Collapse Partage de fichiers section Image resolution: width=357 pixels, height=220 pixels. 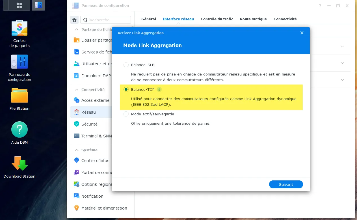[x=76, y=29]
